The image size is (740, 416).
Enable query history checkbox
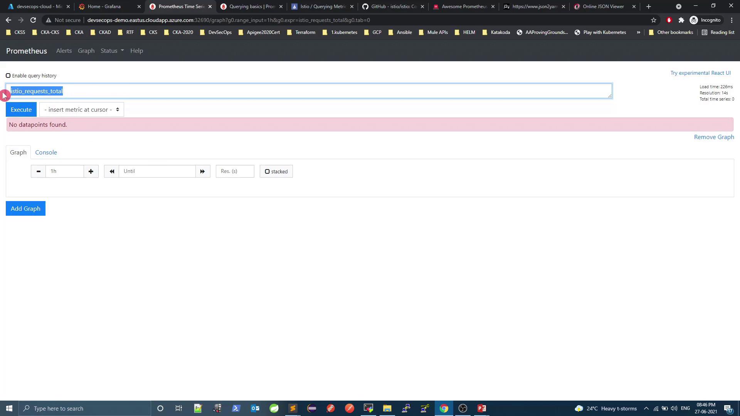pyautogui.click(x=8, y=75)
